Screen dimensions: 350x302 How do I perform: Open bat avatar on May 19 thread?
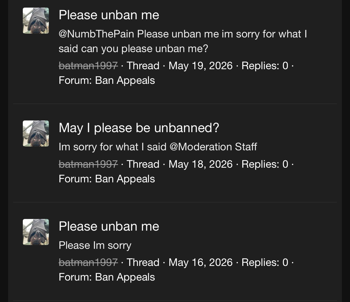coord(36,21)
